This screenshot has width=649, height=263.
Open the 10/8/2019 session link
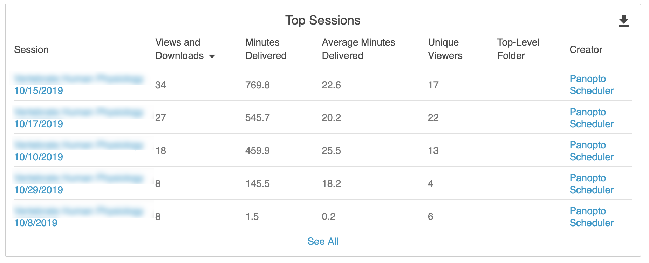click(x=36, y=223)
